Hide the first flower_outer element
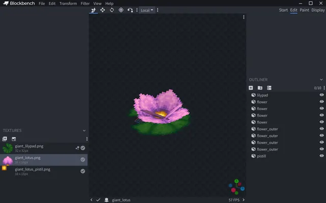 pos(321,128)
